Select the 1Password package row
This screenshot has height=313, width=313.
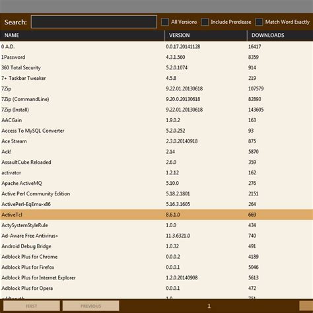pos(156,57)
